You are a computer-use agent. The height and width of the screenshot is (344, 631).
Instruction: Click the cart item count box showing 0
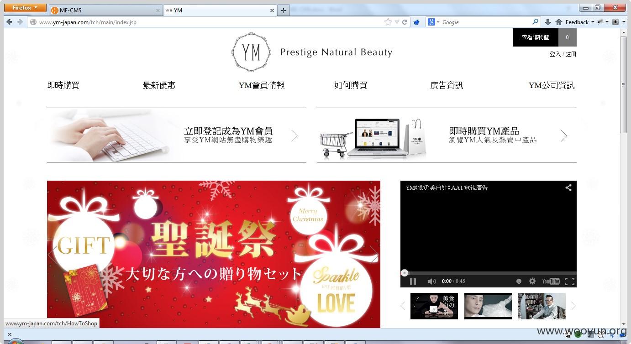pos(568,37)
